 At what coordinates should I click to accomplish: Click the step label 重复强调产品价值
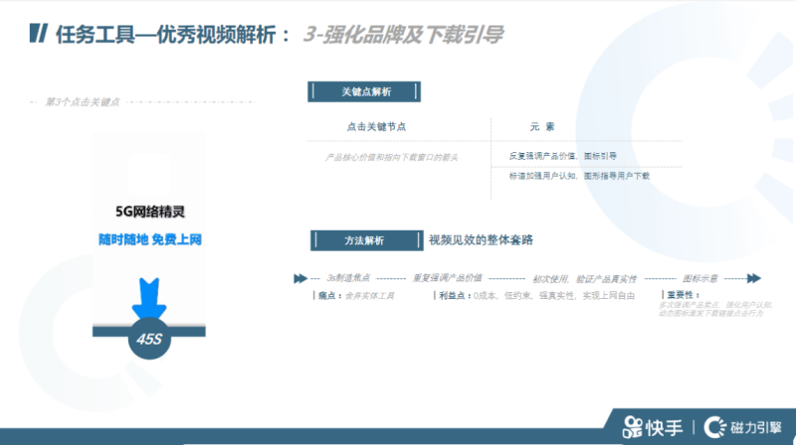pyautogui.click(x=447, y=278)
